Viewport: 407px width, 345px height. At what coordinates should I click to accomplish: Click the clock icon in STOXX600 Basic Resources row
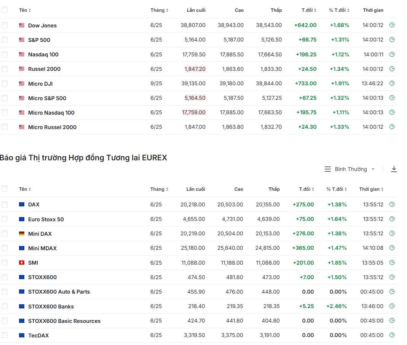(392, 321)
